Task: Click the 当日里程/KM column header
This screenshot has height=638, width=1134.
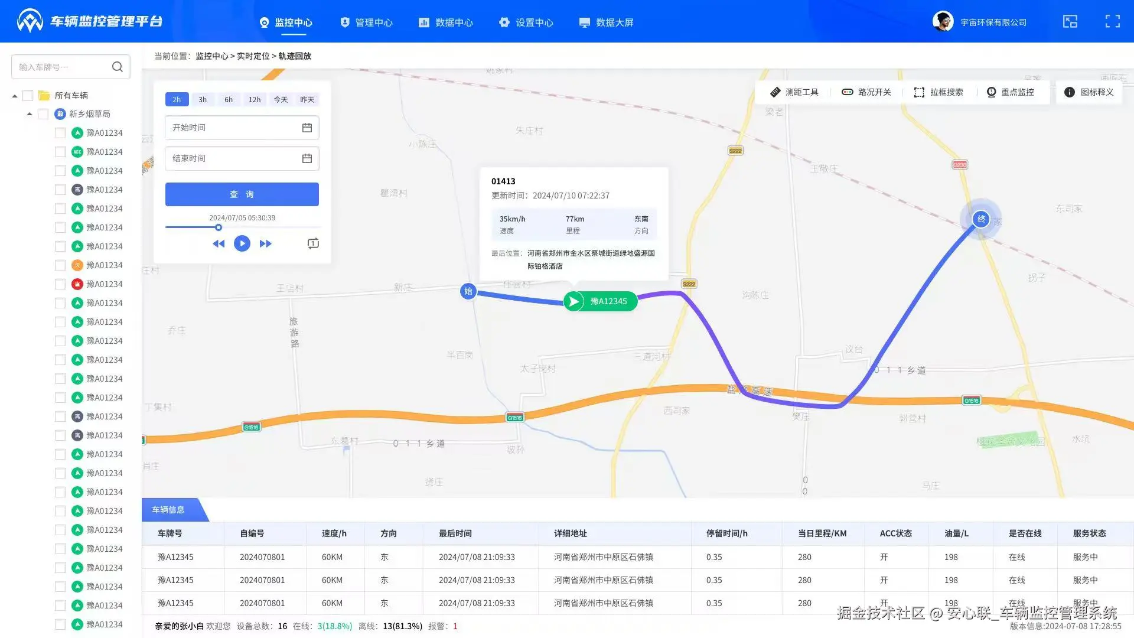Action: [822, 533]
